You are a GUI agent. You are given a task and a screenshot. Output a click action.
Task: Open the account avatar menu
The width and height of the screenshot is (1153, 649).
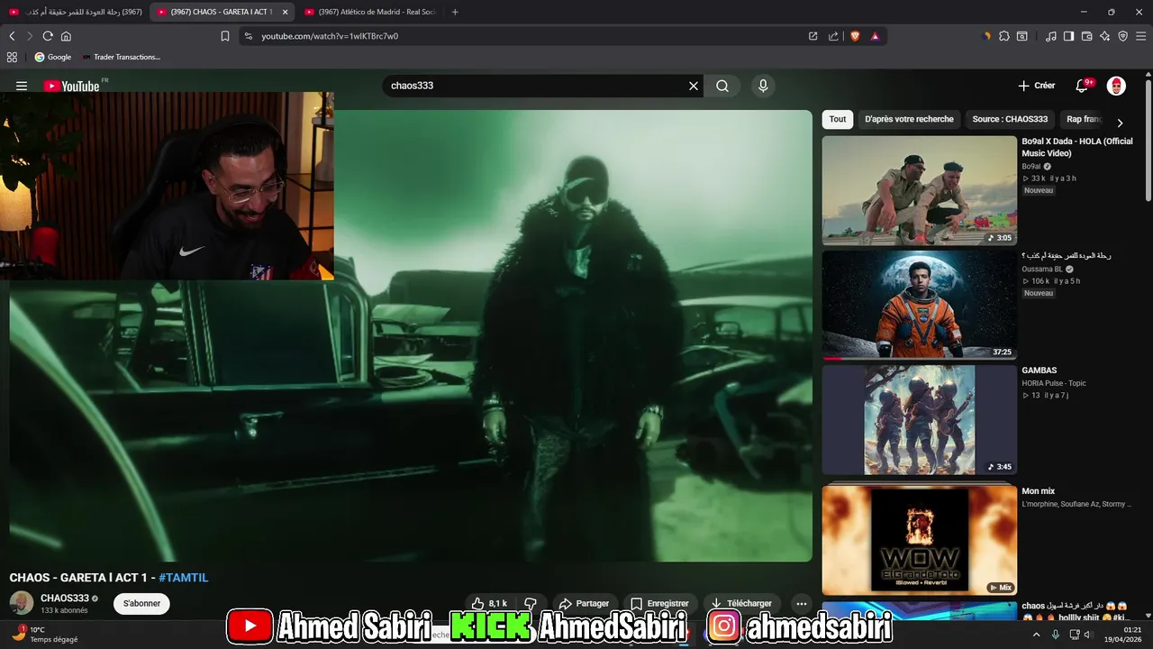tap(1116, 86)
